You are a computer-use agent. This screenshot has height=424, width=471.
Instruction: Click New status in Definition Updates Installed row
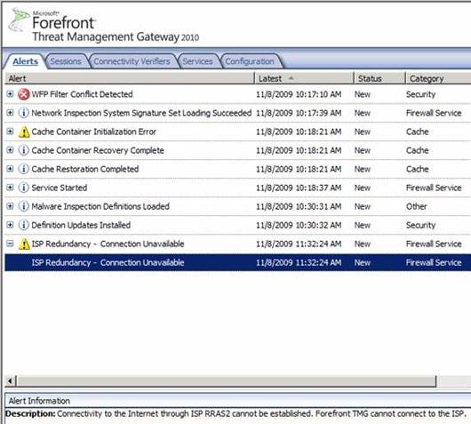tap(363, 225)
